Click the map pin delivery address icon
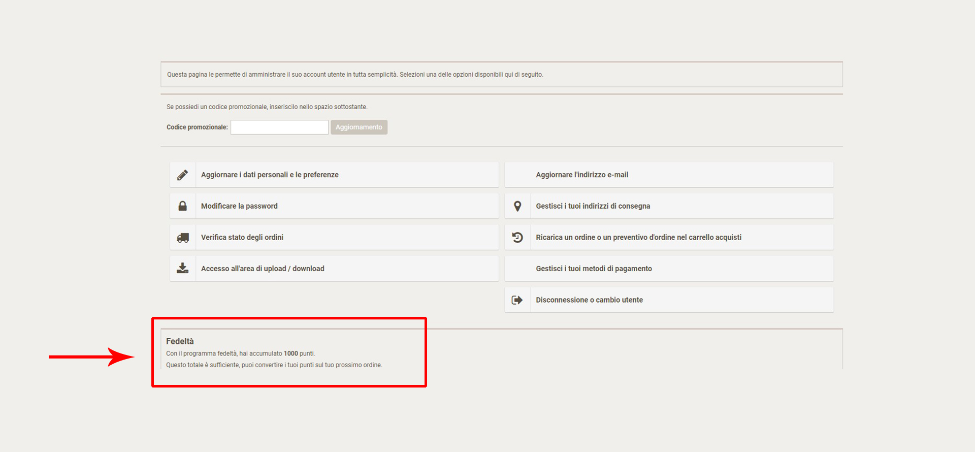Screen dimensions: 975x452 tap(517, 206)
